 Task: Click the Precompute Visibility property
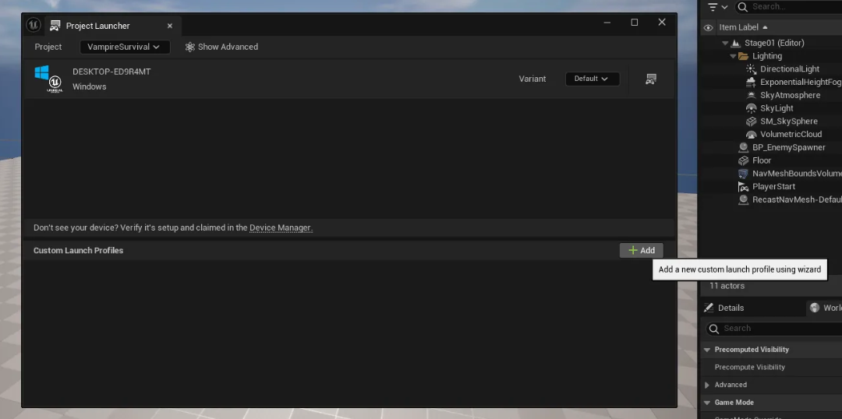point(750,367)
